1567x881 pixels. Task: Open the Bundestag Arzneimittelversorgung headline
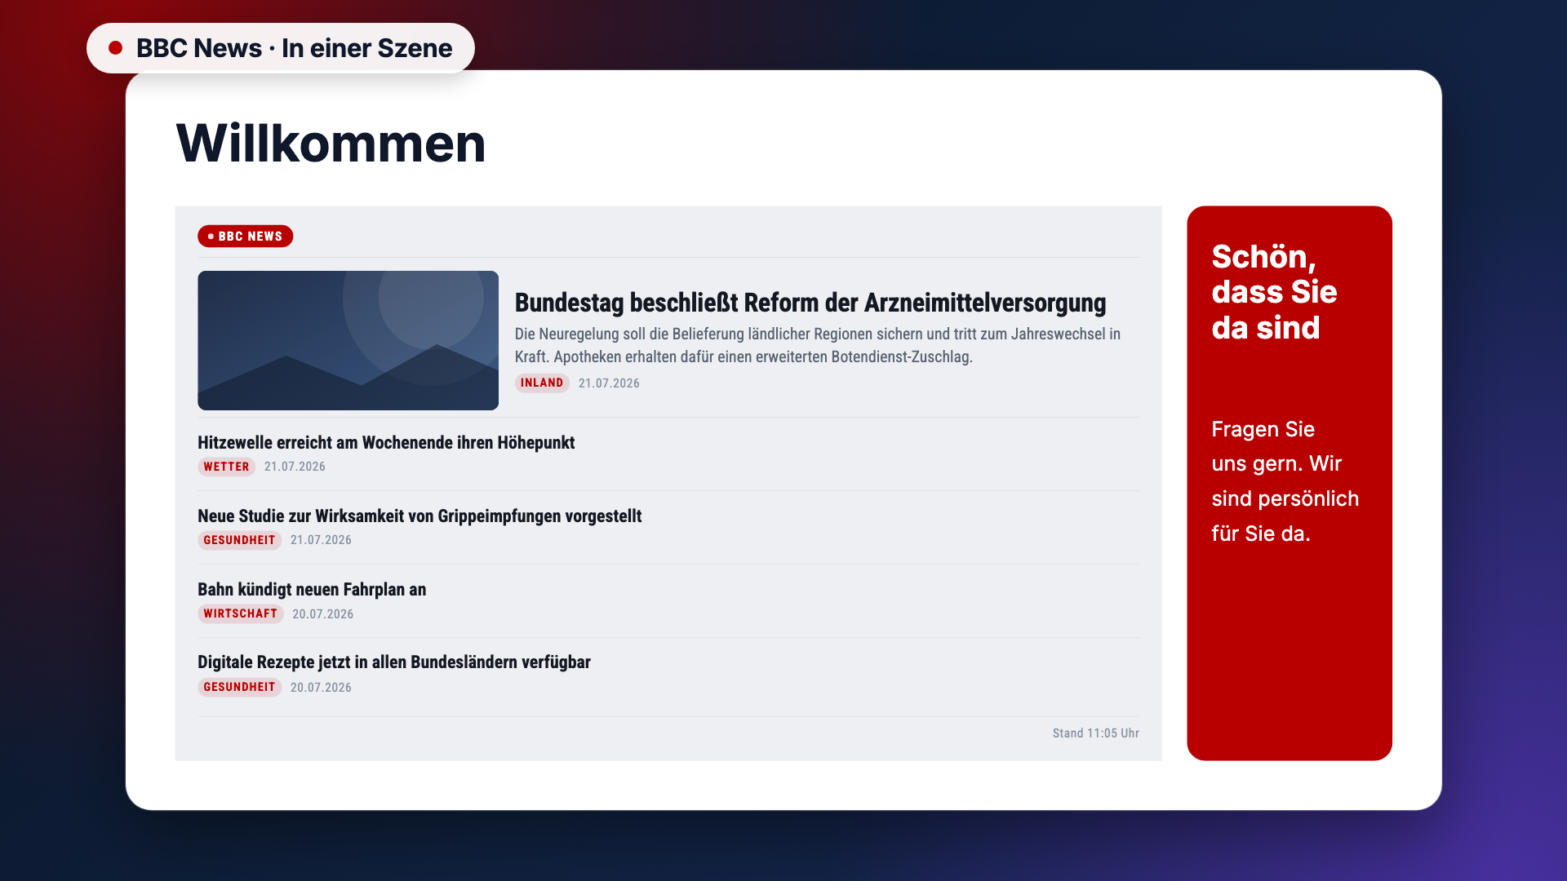pyautogui.click(x=810, y=303)
